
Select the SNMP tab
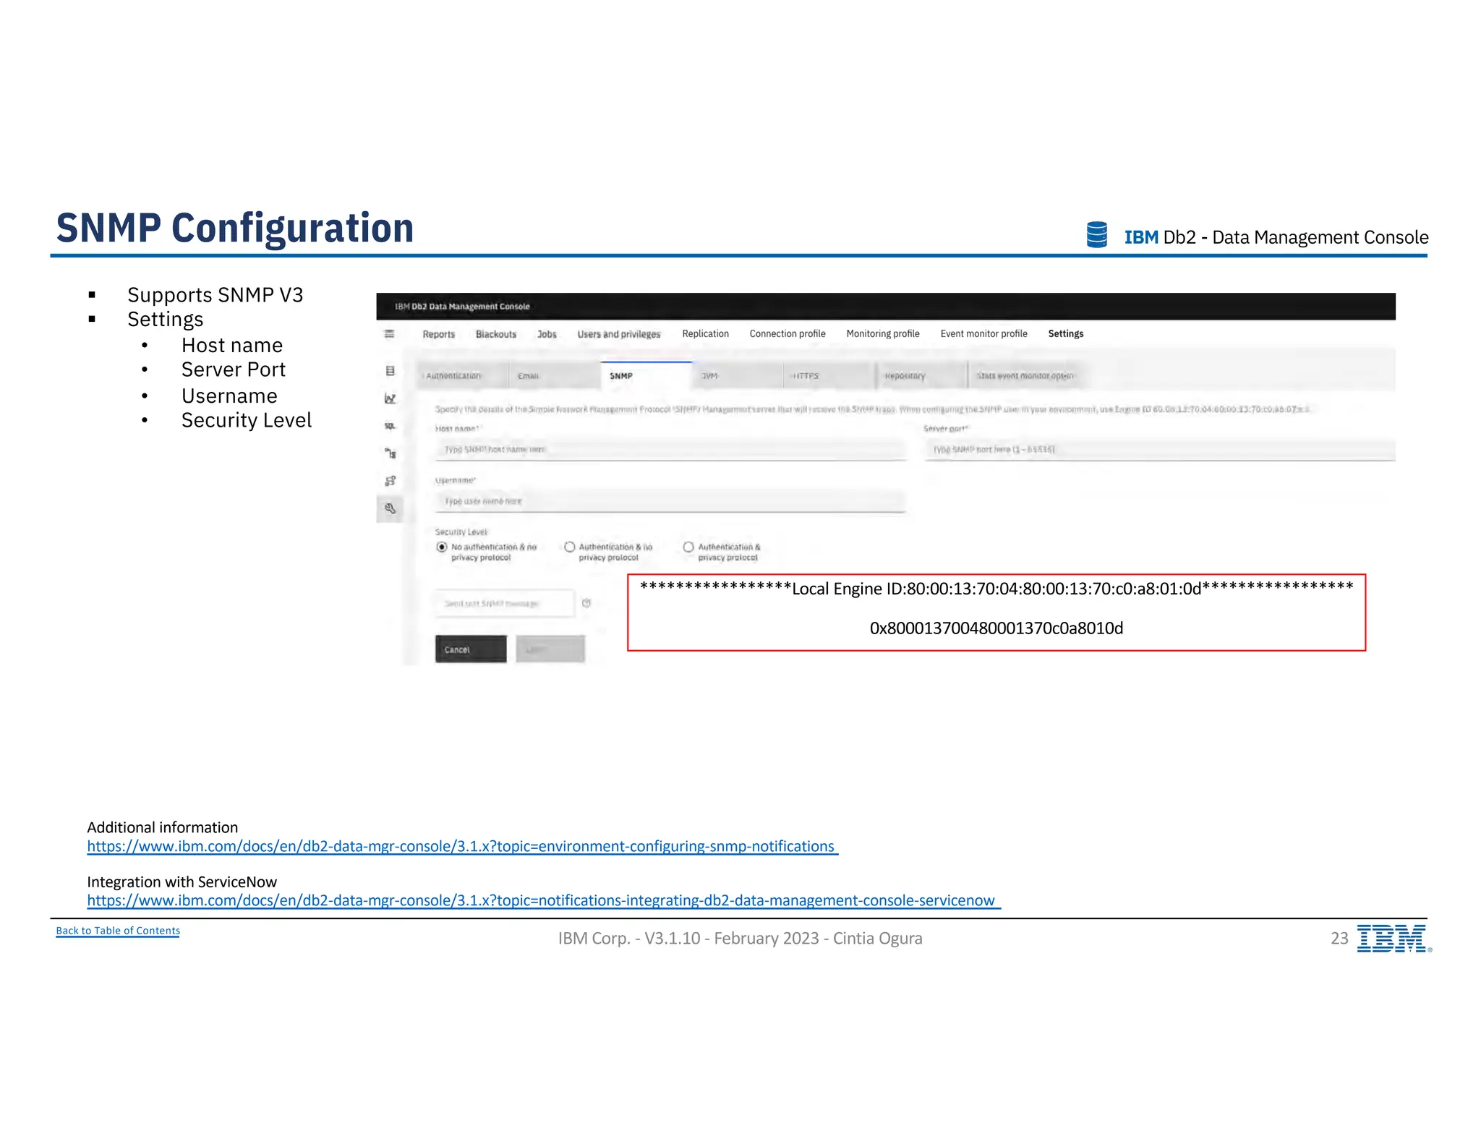(646, 376)
